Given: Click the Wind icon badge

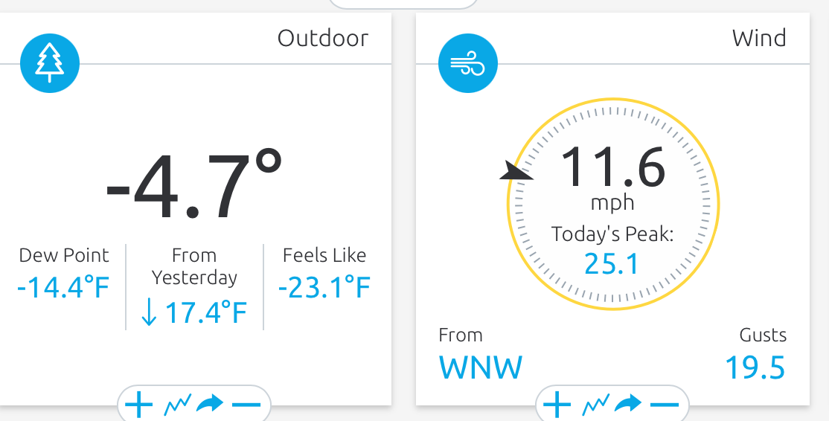Looking at the screenshot, I should (467, 64).
